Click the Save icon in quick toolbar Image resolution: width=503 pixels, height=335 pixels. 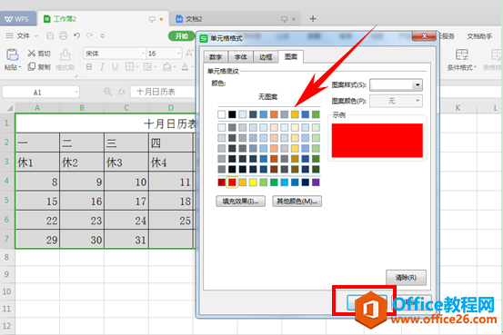pyautogui.click(x=50, y=35)
